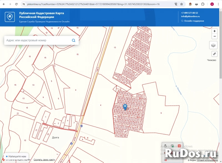
Task: Click the blue location pin marker
Action: (125, 107)
